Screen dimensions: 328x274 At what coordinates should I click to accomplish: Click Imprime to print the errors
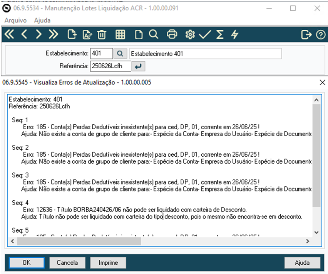108,262
